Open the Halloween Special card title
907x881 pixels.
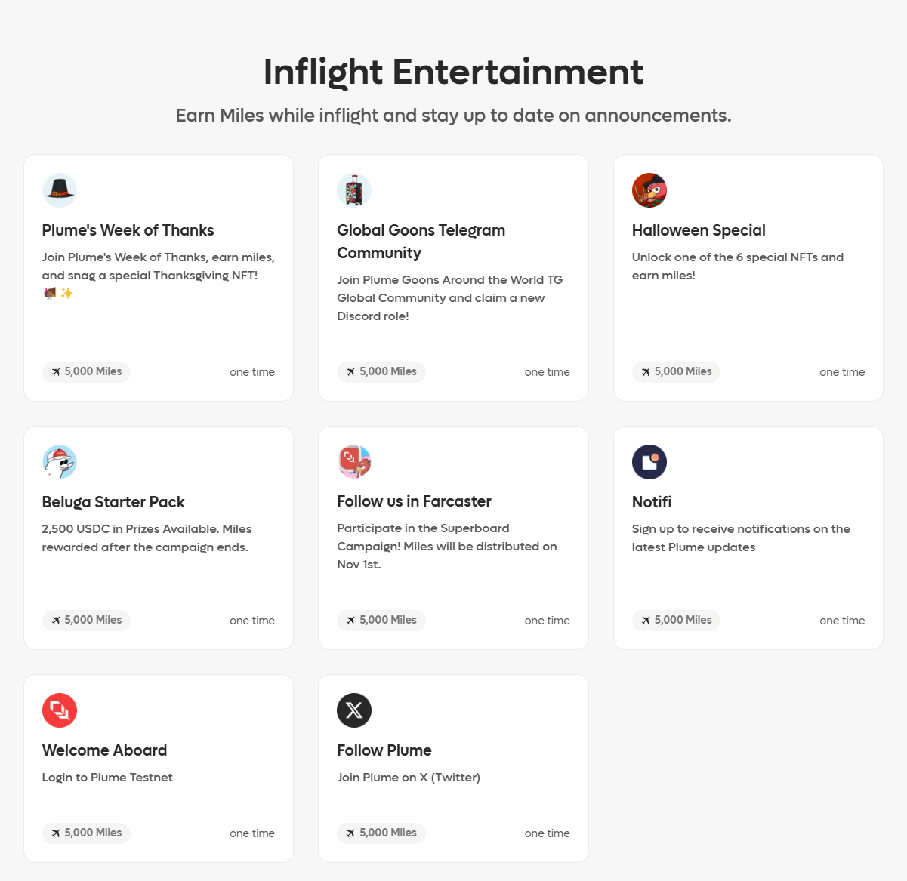click(699, 230)
